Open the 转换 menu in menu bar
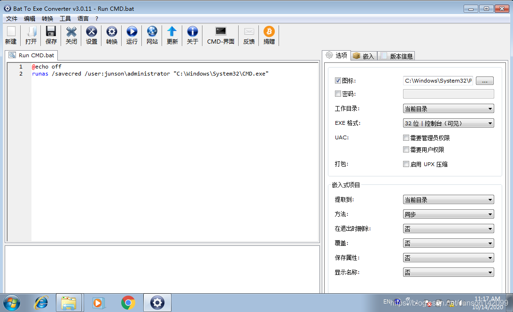 tap(47, 19)
